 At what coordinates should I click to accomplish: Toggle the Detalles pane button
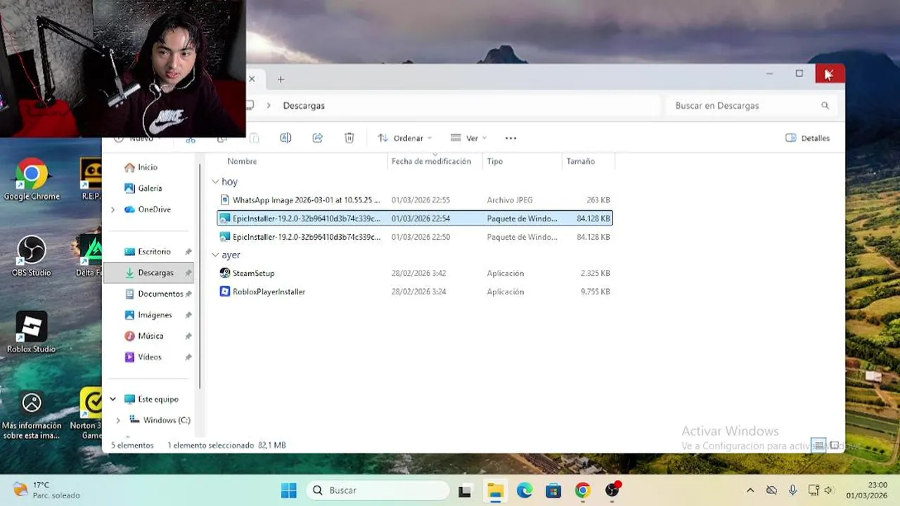point(807,138)
